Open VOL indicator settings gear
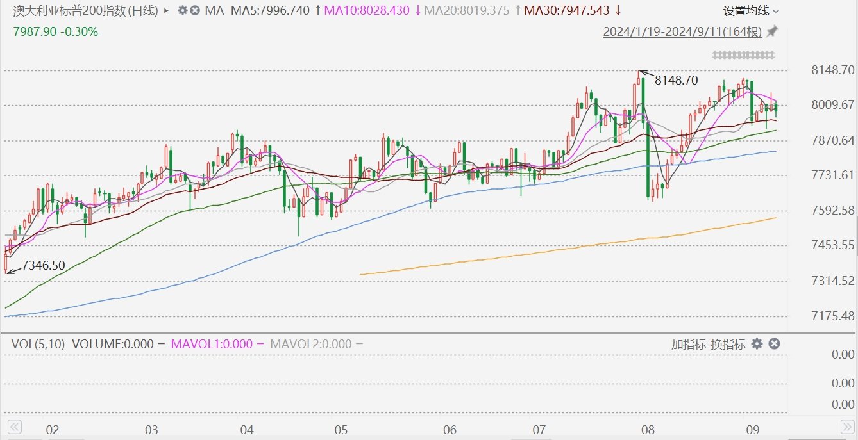 tap(757, 344)
